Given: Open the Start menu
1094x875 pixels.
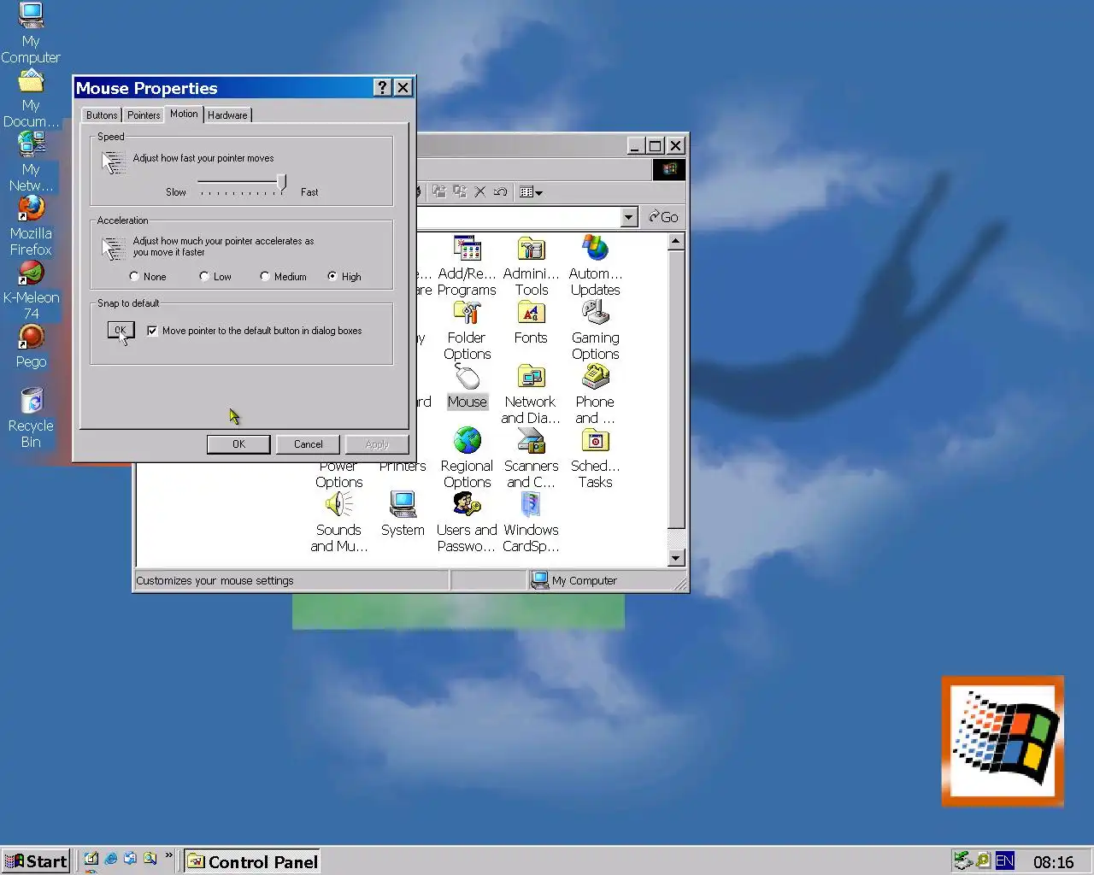Looking at the screenshot, I should click(x=36, y=861).
